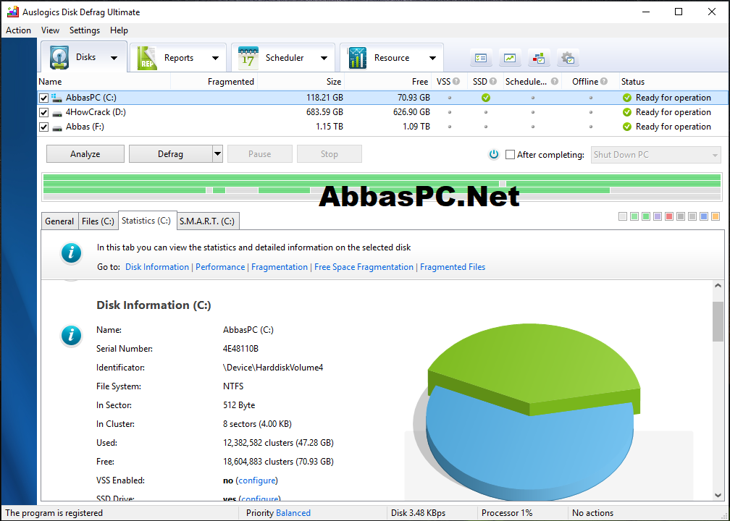
Task: Sort disks by the Size column header
Action: [x=301, y=82]
